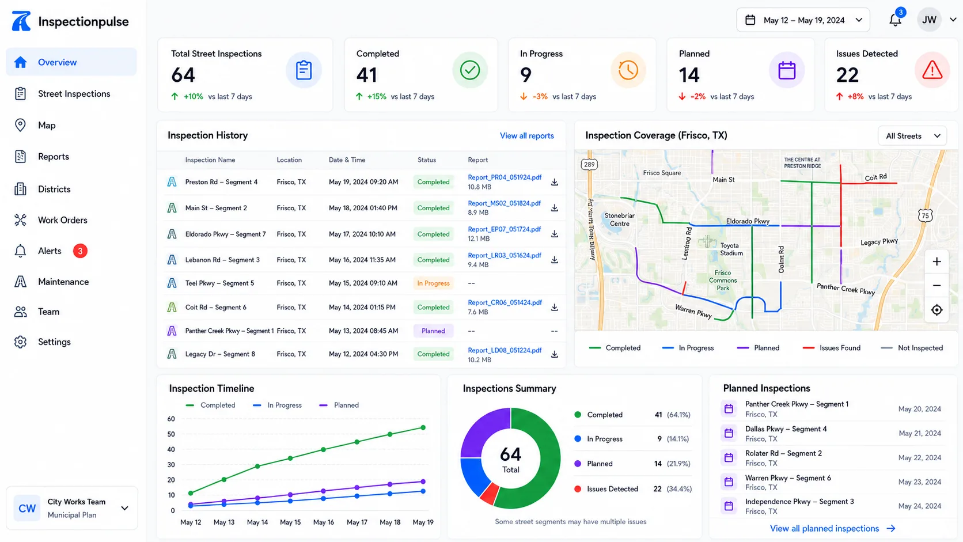Click View all planned inspections link
The height and width of the screenshot is (542, 963).
(x=832, y=528)
